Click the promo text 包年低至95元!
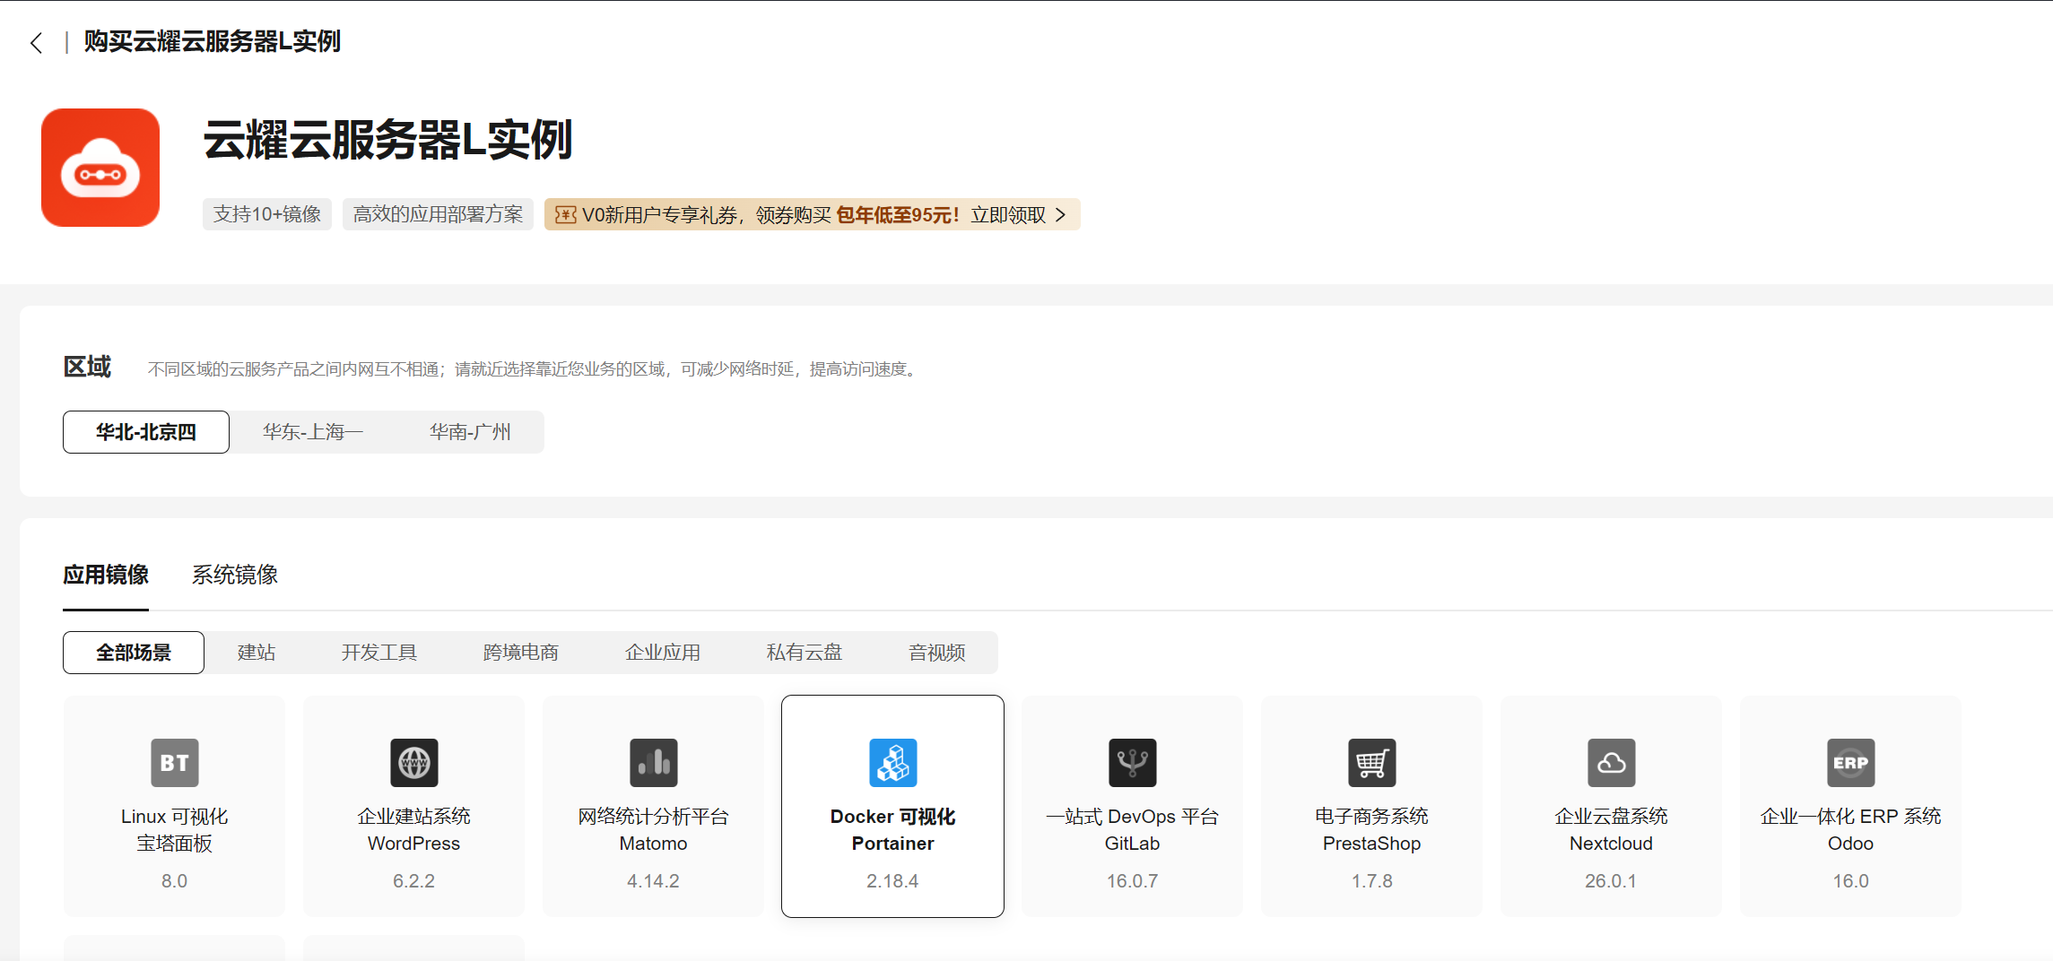The width and height of the screenshot is (2053, 961). coord(898,215)
